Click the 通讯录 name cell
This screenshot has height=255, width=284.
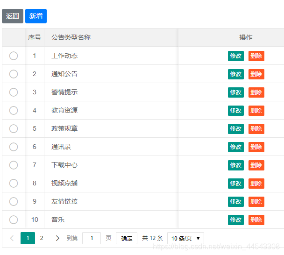(x=111, y=147)
